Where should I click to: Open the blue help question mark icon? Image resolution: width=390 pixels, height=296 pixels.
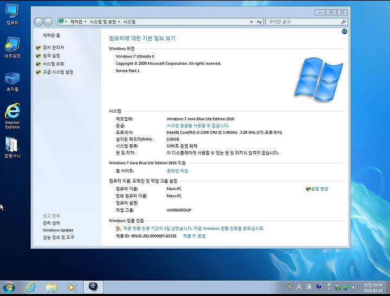coord(344,31)
